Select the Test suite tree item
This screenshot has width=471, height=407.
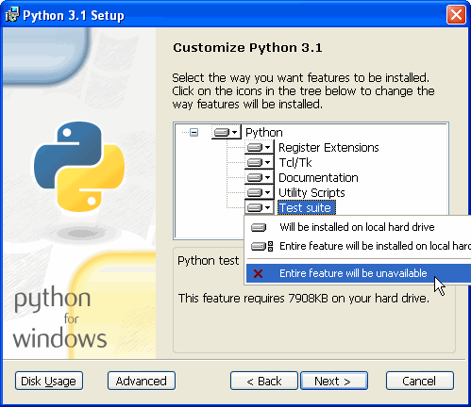pyautogui.click(x=307, y=208)
